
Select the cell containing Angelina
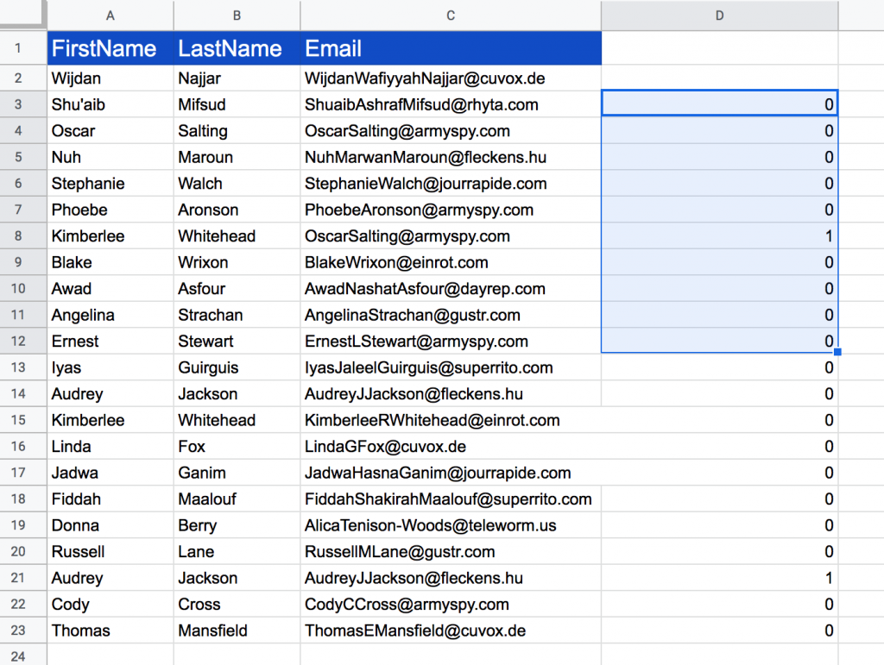110,315
